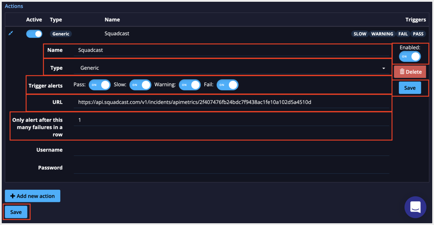Click the Username input field
Viewport: 434px width, 225px height.
point(231,150)
